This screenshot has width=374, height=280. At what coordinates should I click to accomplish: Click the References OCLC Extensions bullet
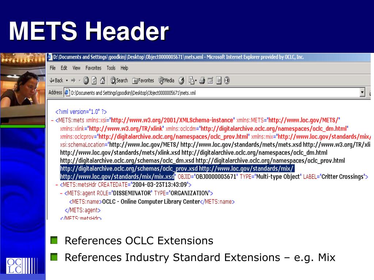click(x=139, y=241)
